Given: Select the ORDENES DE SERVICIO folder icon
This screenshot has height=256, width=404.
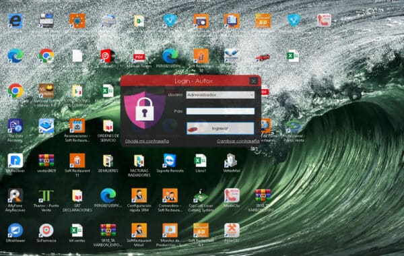Looking at the screenshot, I should coord(108,131).
